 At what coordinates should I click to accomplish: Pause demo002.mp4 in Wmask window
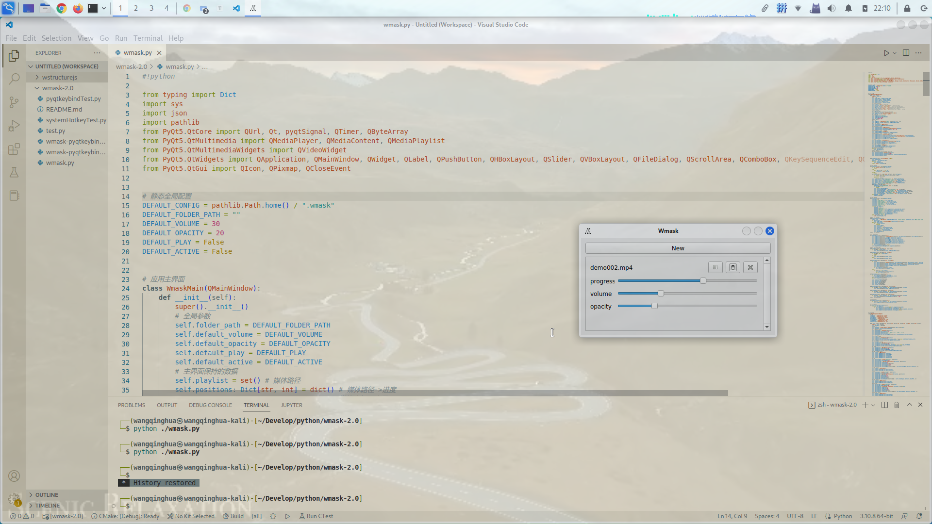(715, 267)
